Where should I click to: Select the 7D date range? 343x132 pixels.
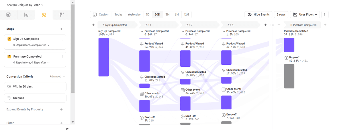click(147, 15)
